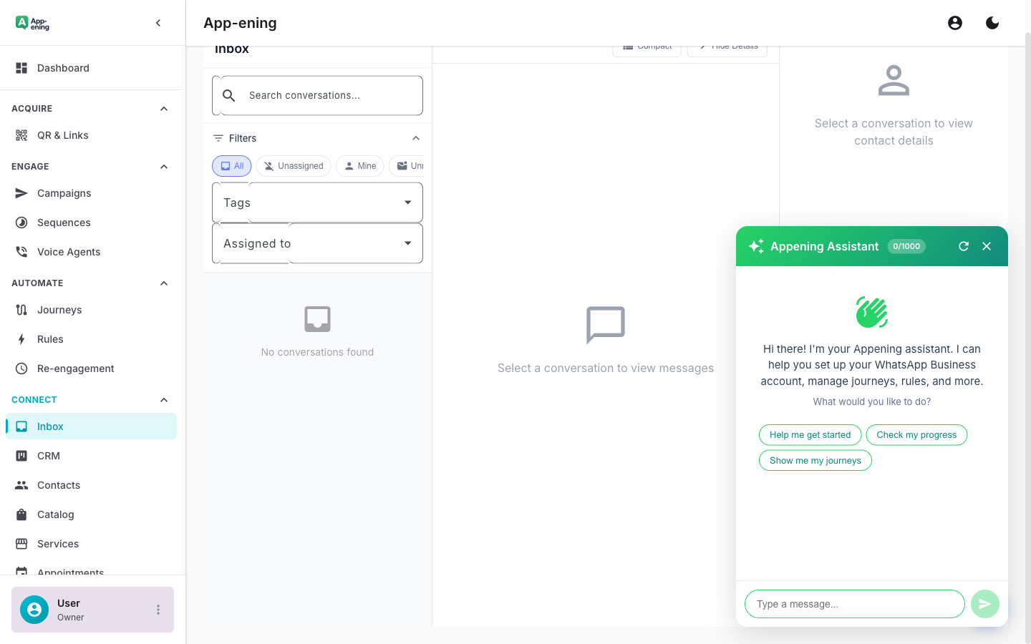The height and width of the screenshot is (644, 1031).
Task: Select the Campaigns icon in the sidebar
Action: (x=21, y=192)
